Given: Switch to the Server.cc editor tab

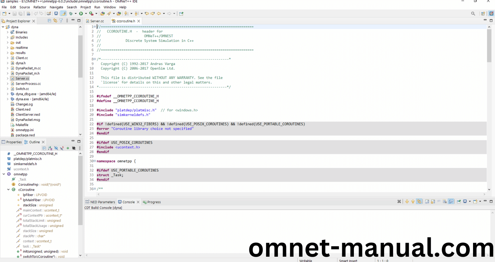Looking at the screenshot, I should [97, 21].
